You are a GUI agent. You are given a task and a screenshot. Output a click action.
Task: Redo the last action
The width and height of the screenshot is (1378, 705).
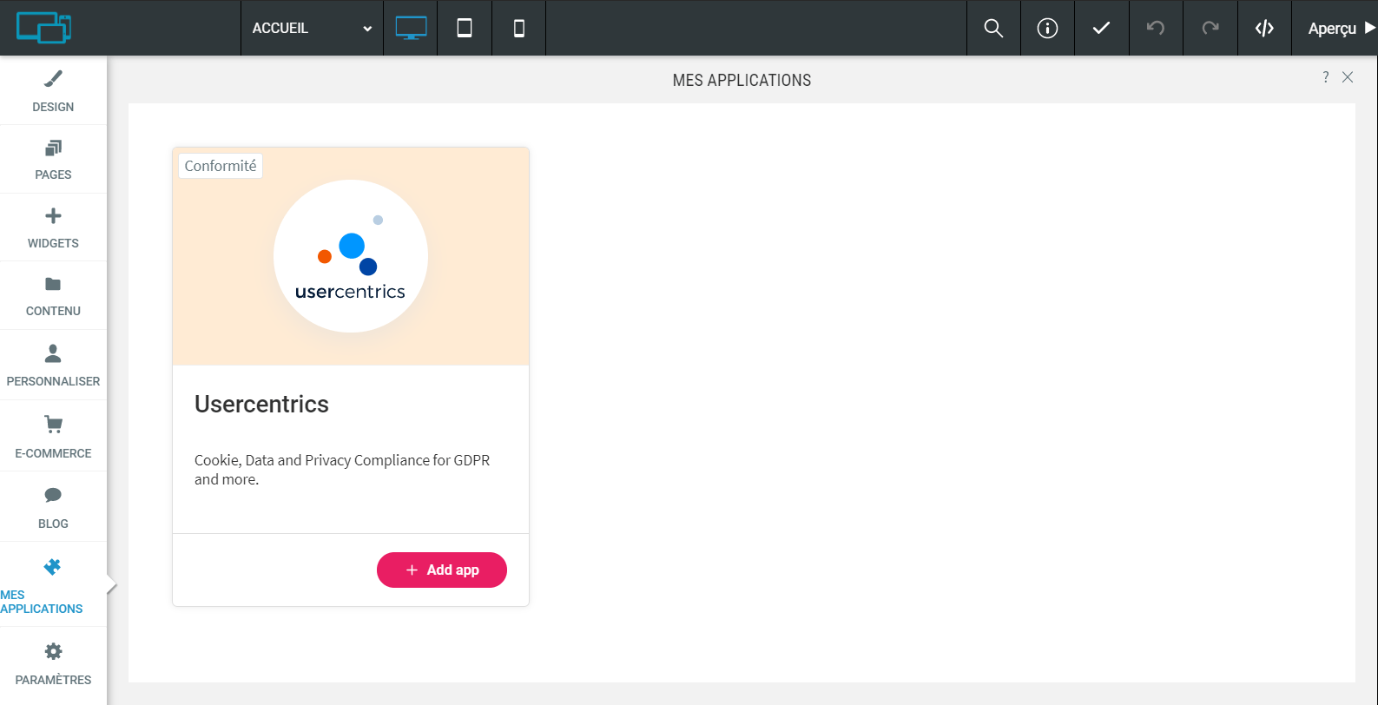[1210, 28]
